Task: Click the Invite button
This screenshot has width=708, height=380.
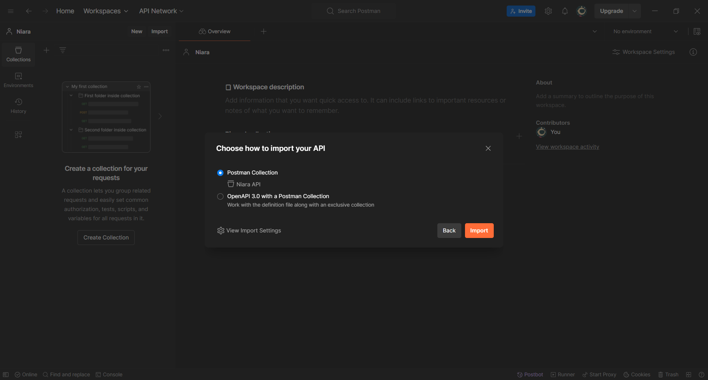Action: click(521, 11)
